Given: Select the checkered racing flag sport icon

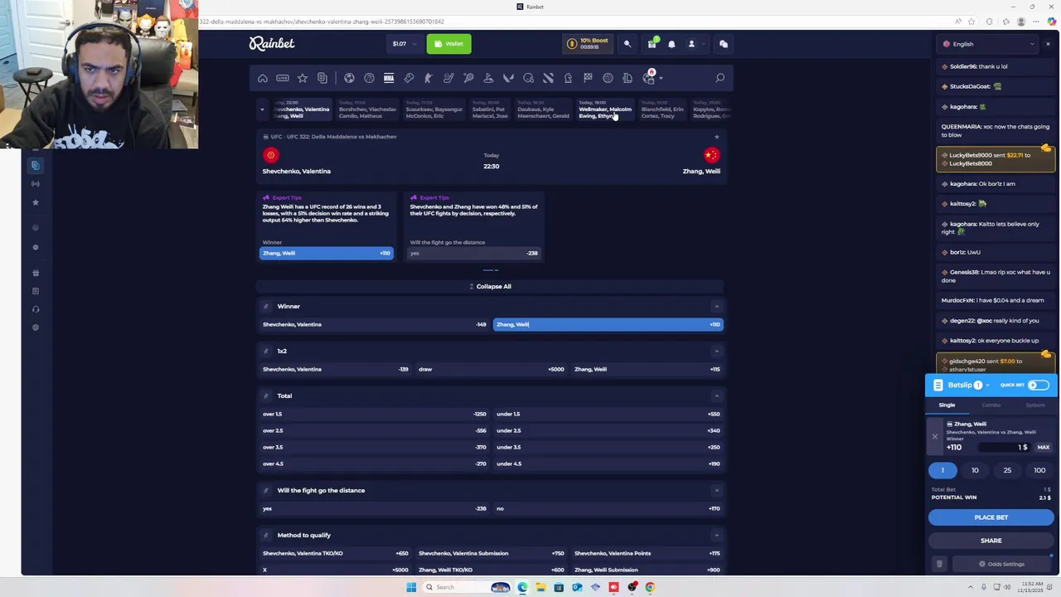Looking at the screenshot, I should 588,78.
